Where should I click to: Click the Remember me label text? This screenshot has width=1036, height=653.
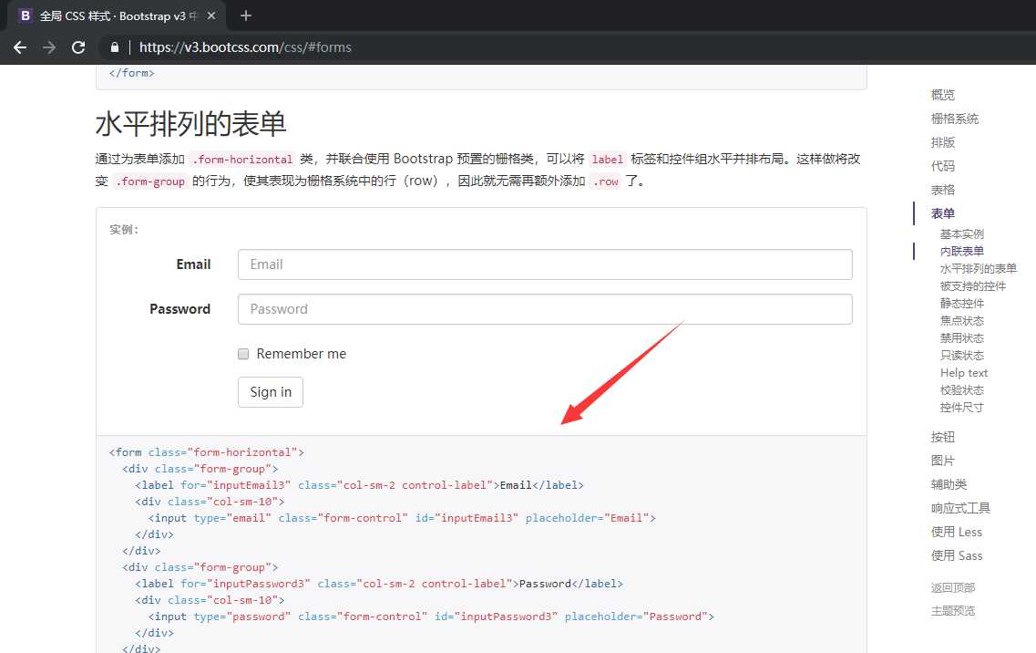click(x=302, y=354)
